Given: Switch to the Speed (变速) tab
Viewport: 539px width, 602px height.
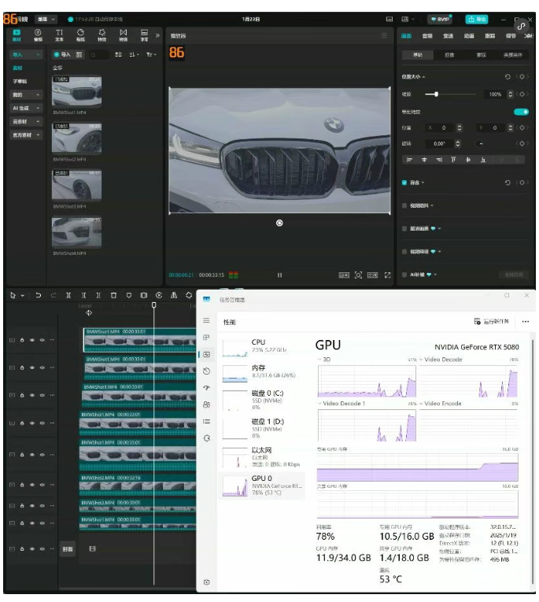Looking at the screenshot, I should 448,36.
